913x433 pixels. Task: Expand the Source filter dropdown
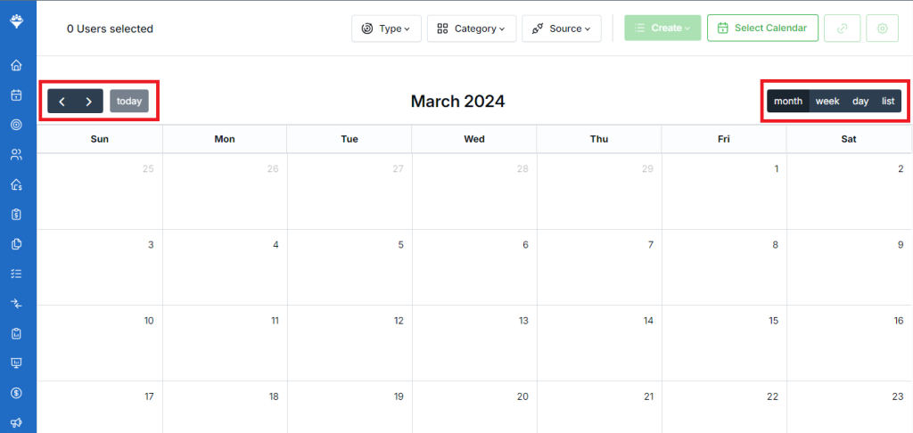point(562,29)
